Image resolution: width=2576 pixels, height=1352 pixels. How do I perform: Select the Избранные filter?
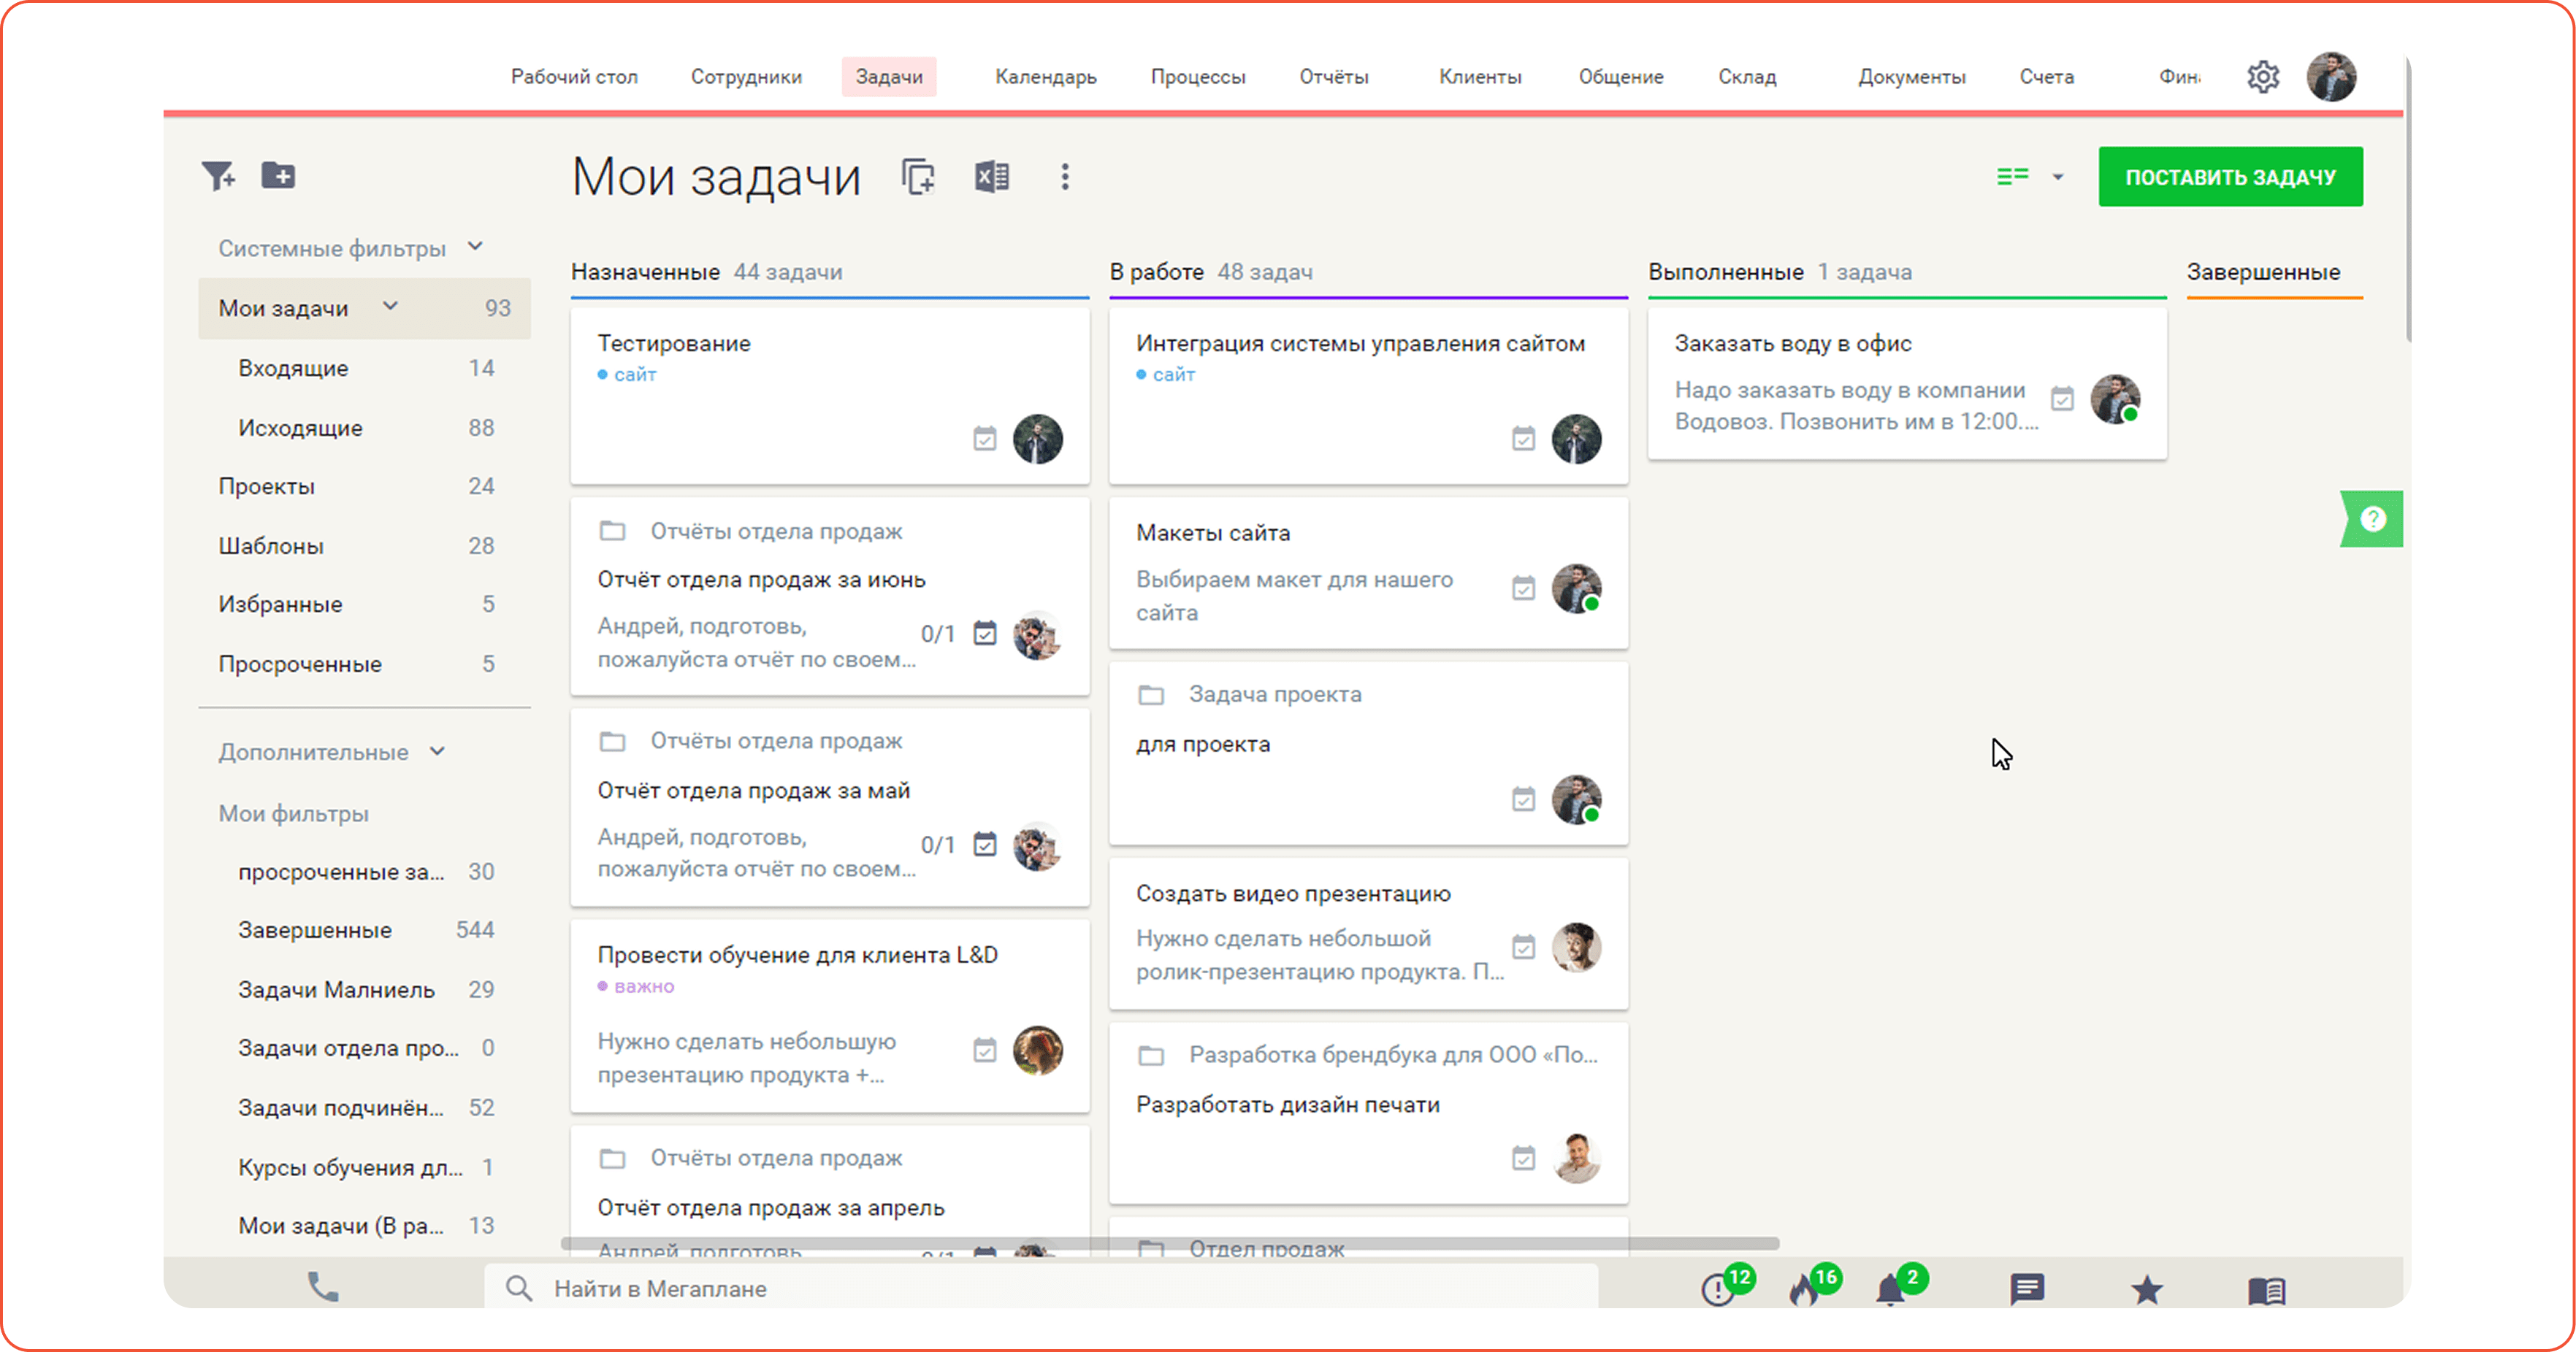[365, 604]
